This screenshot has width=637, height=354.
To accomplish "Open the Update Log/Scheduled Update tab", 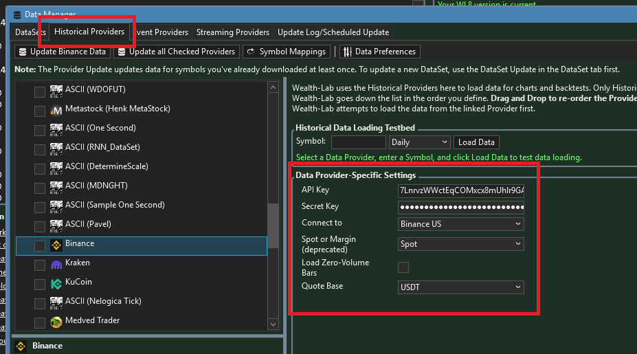I will tap(333, 32).
